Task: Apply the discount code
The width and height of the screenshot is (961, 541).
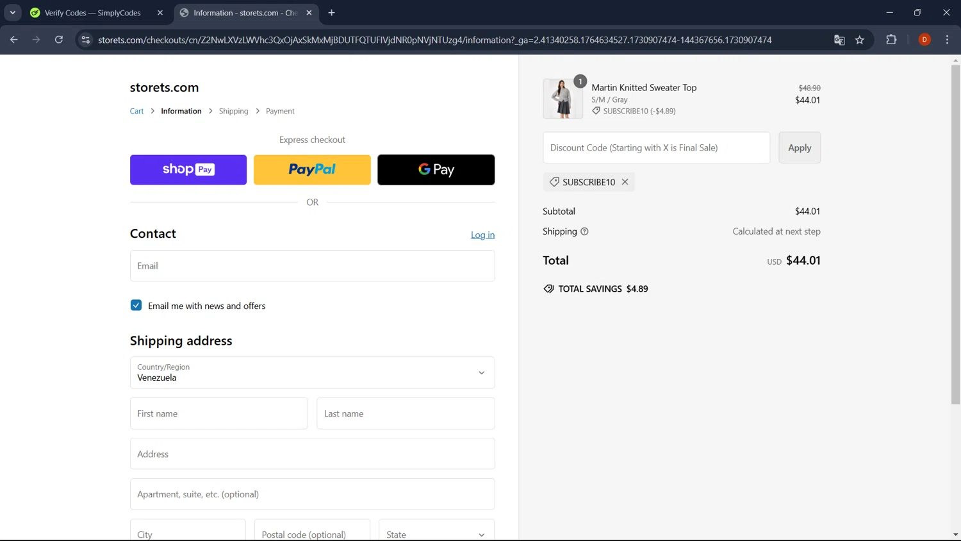Action: [x=800, y=147]
